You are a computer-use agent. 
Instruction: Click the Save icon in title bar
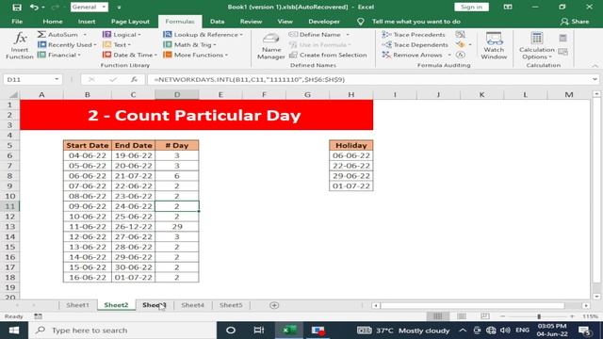click(x=17, y=7)
